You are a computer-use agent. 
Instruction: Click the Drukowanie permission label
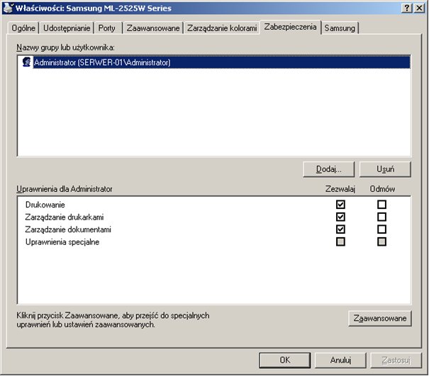(45, 205)
